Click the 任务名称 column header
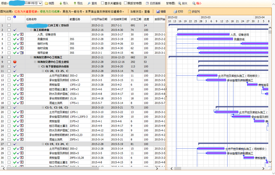This screenshot has width=275, height=175. (34, 19)
